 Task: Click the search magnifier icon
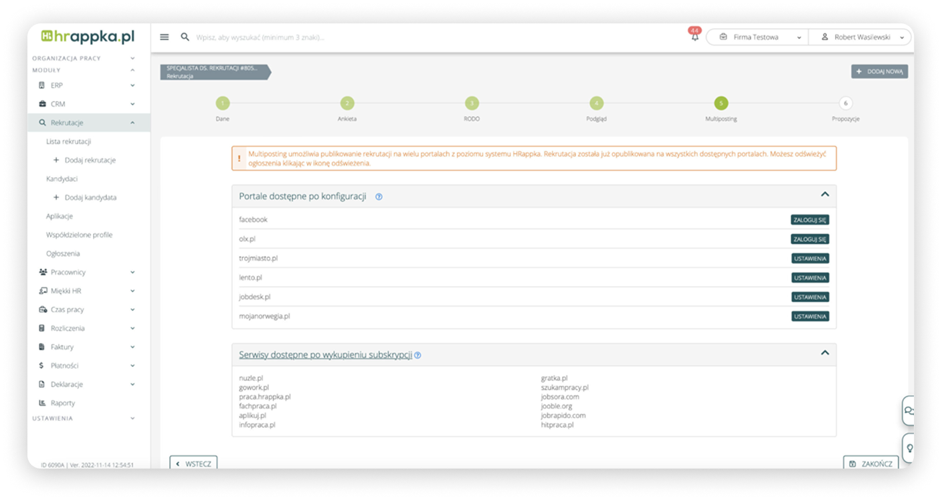tap(185, 37)
